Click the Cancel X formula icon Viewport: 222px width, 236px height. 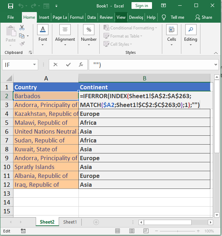click(55, 64)
